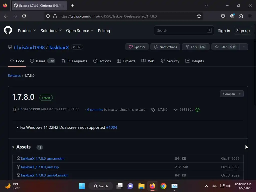The height and width of the screenshot is (192, 256).
Task: Open the ChrisAnd1998 owner link
Action: 29,47
